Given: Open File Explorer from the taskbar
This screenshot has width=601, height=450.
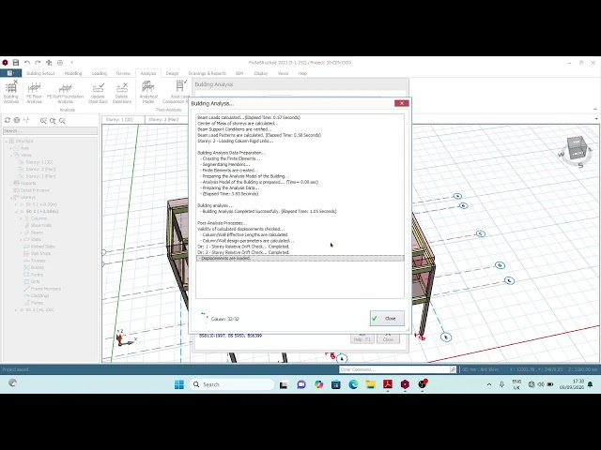Looking at the screenshot, I should click(x=370, y=384).
